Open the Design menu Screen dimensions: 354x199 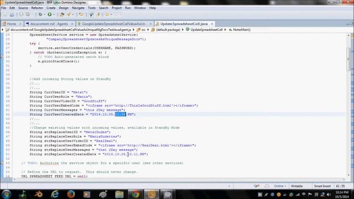point(64,8)
